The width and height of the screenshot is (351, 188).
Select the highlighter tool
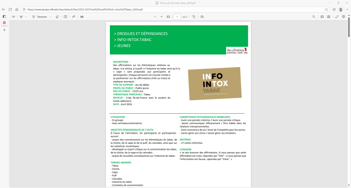coord(20,17)
